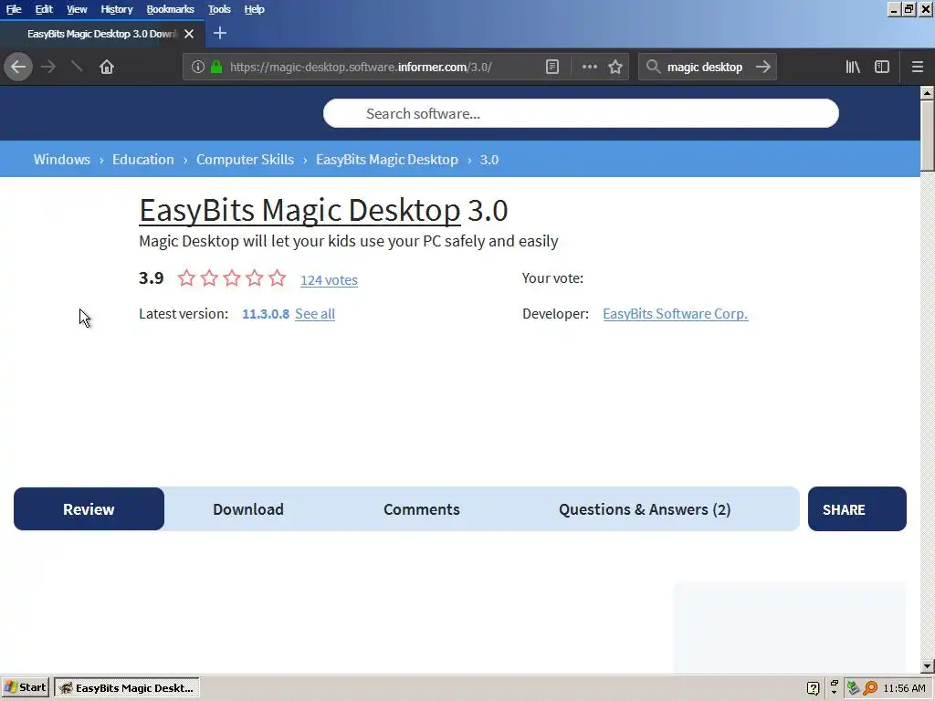Open the View menu

click(77, 9)
